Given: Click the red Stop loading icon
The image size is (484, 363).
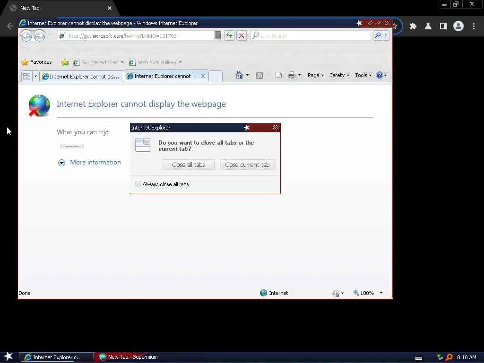Looking at the screenshot, I should [x=242, y=36].
